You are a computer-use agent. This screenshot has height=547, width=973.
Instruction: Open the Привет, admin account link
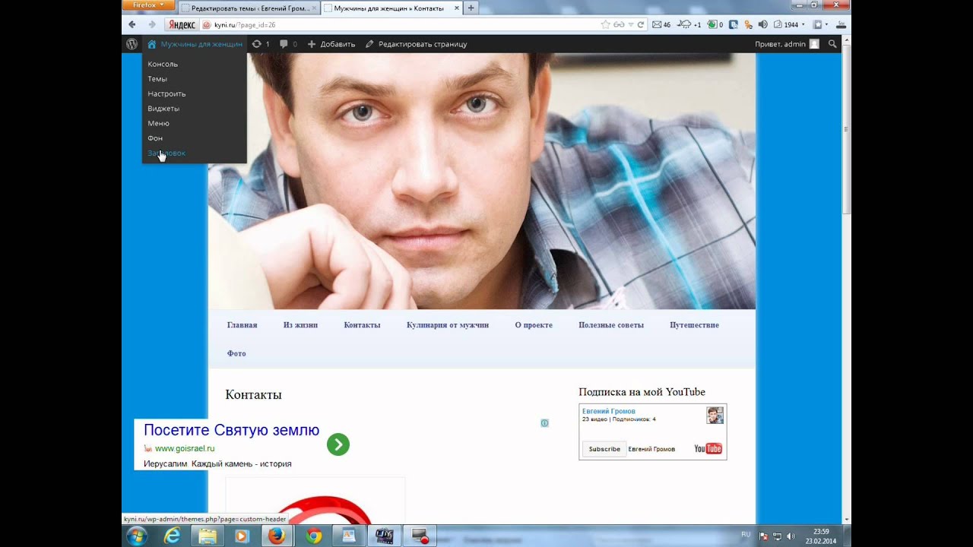coord(780,44)
